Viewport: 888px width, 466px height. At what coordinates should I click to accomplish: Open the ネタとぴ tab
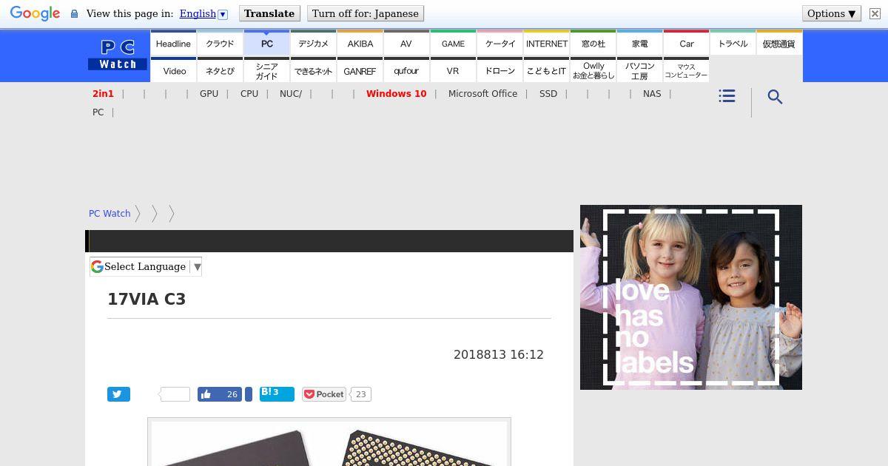[x=220, y=70]
